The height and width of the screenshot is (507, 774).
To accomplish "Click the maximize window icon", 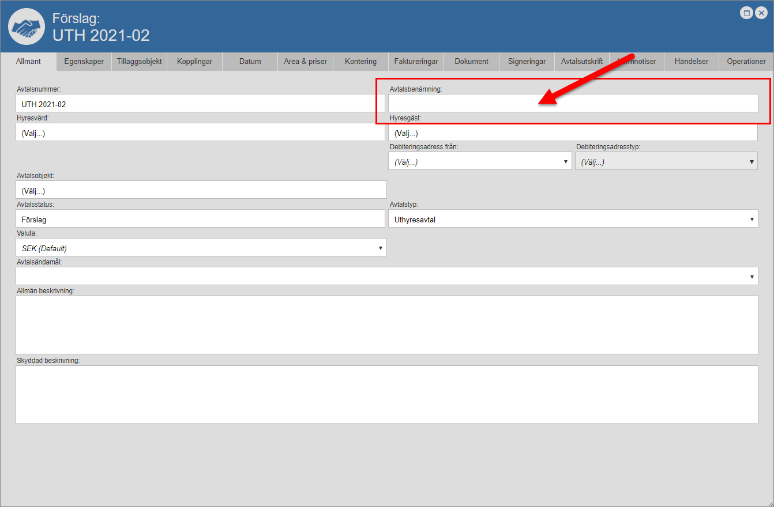I will 747,13.
